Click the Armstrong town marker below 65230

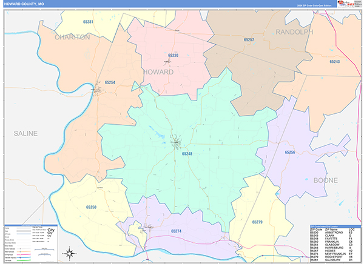coord(167,62)
